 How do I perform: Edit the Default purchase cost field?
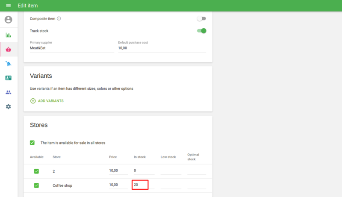162,49
